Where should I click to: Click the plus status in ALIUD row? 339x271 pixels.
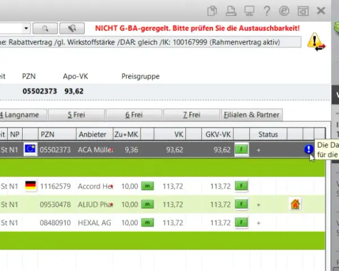[259, 204]
